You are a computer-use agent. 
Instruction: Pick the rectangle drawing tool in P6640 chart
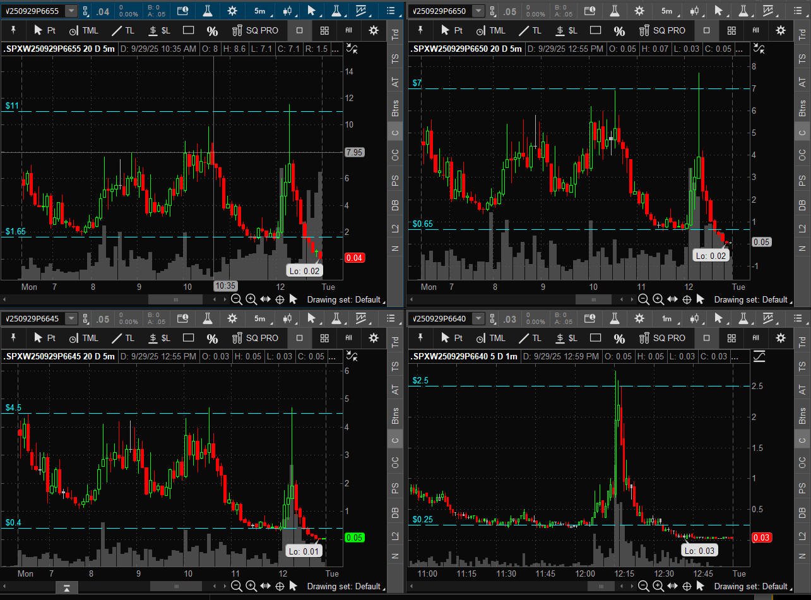click(x=595, y=338)
